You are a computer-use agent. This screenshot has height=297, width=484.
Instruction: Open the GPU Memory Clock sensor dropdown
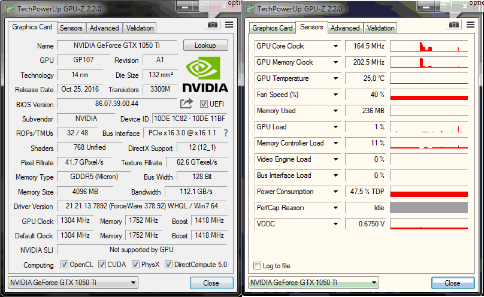(x=335, y=62)
